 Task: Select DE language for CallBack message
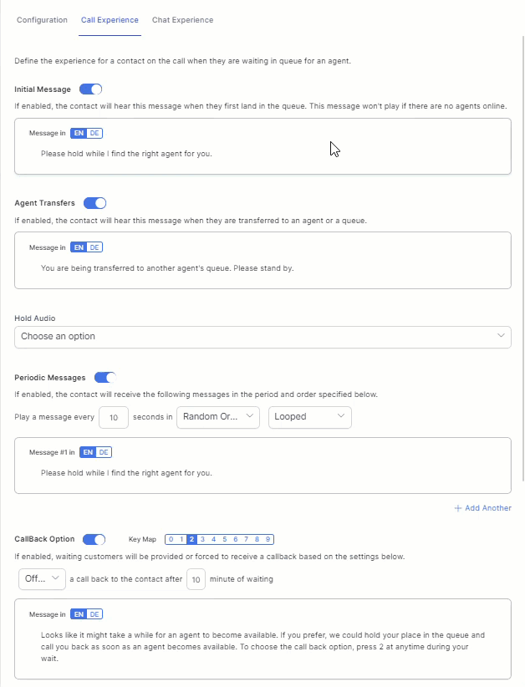coord(94,614)
